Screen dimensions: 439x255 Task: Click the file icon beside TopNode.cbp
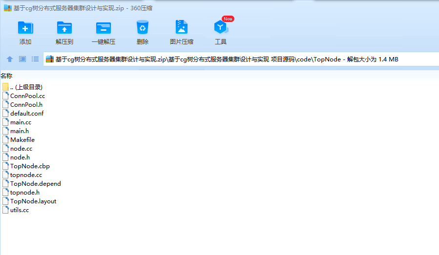tap(5, 166)
